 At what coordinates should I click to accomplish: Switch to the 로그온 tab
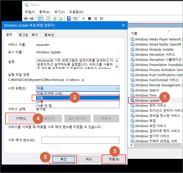point(24,35)
